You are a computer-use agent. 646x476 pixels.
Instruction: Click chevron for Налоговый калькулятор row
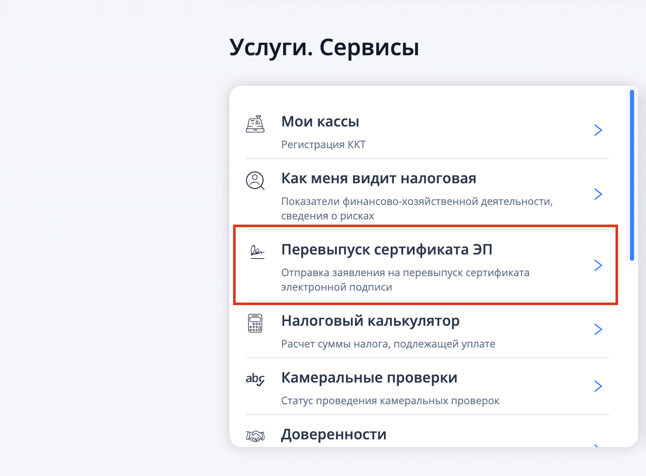(x=598, y=329)
